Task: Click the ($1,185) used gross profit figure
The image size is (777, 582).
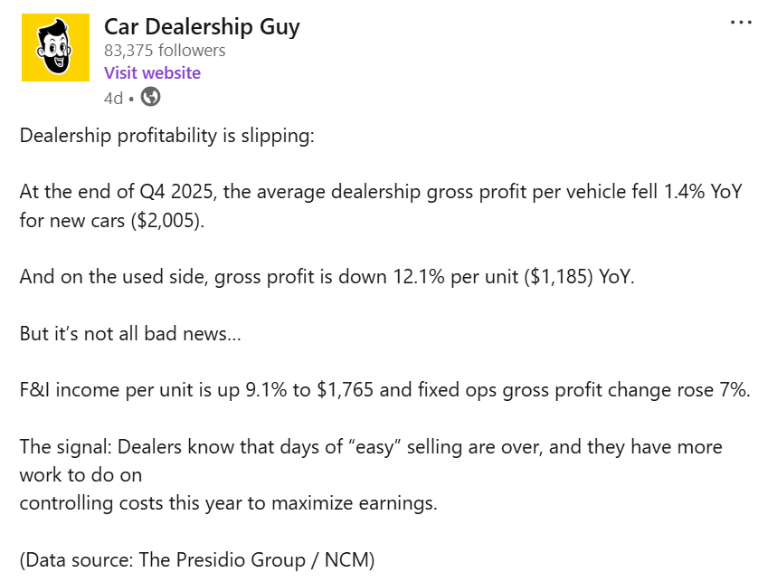Action: click(558, 277)
